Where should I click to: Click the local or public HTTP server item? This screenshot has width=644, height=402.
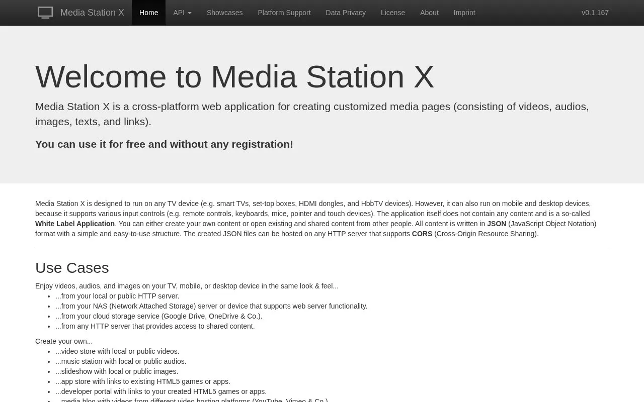tap(117, 296)
